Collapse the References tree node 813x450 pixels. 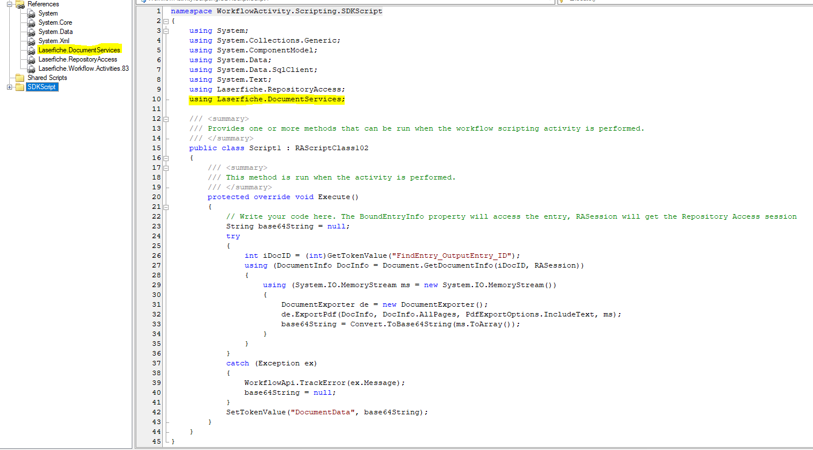pyautogui.click(x=9, y=4)
